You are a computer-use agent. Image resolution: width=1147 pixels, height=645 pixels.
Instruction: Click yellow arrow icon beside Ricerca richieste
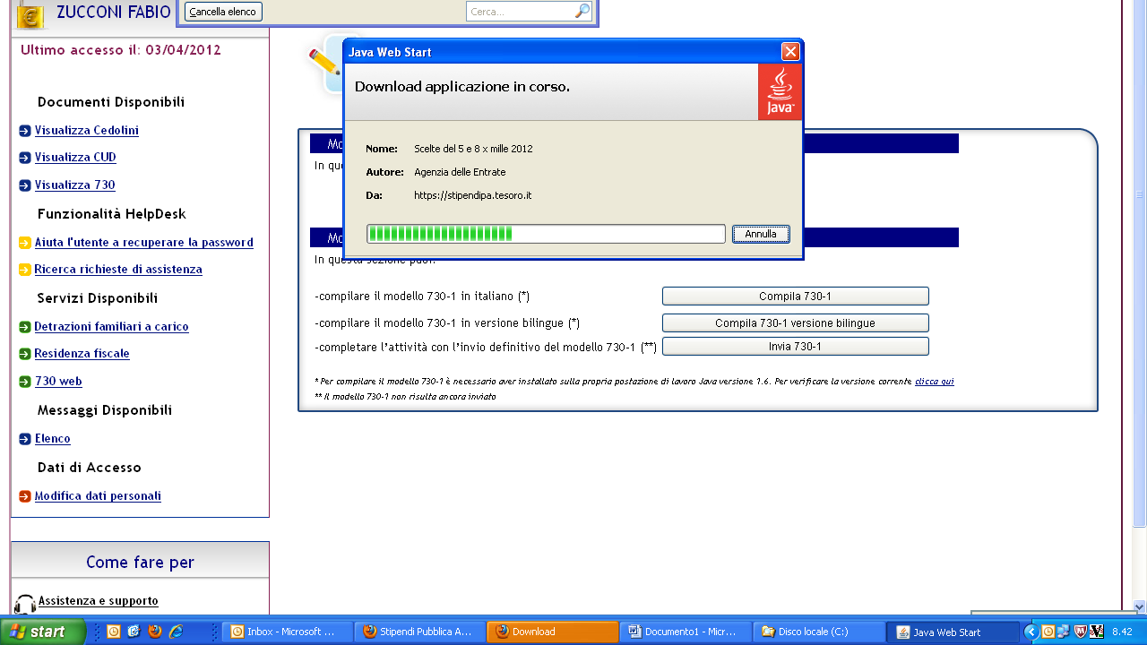[x=25, y=270]
